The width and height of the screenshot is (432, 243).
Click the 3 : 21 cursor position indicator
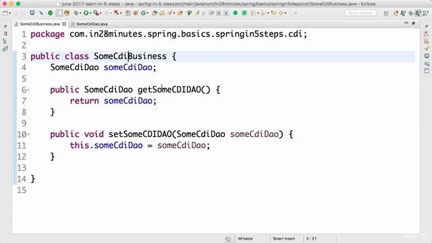click(x=311, y=238)
